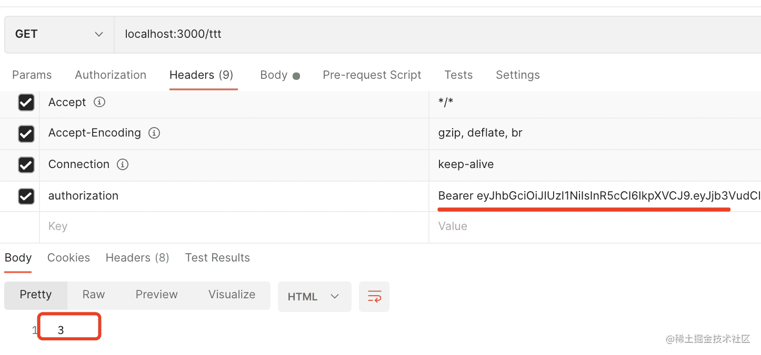Click the Visualize response button
Viewport: 761px width, 355px height.
232,295
